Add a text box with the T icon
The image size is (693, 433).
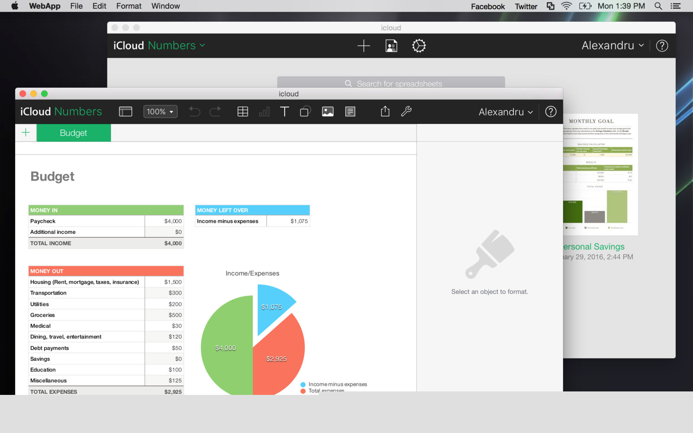point(285,112)
